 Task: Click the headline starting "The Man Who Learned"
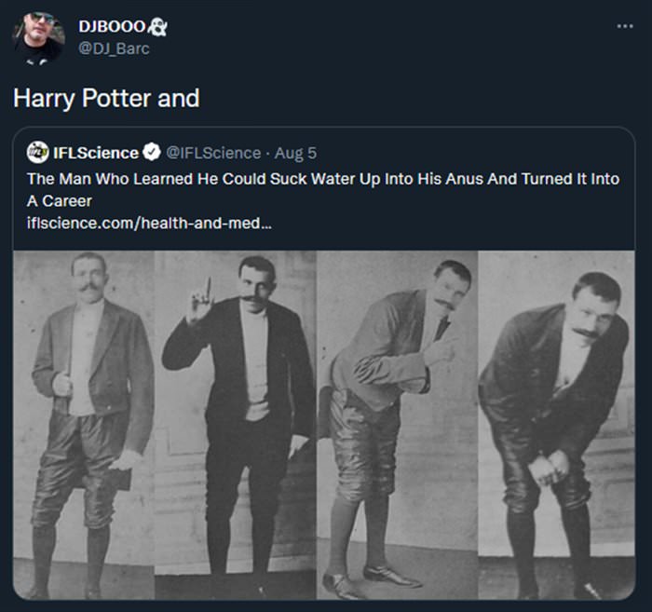click(322, 178)
